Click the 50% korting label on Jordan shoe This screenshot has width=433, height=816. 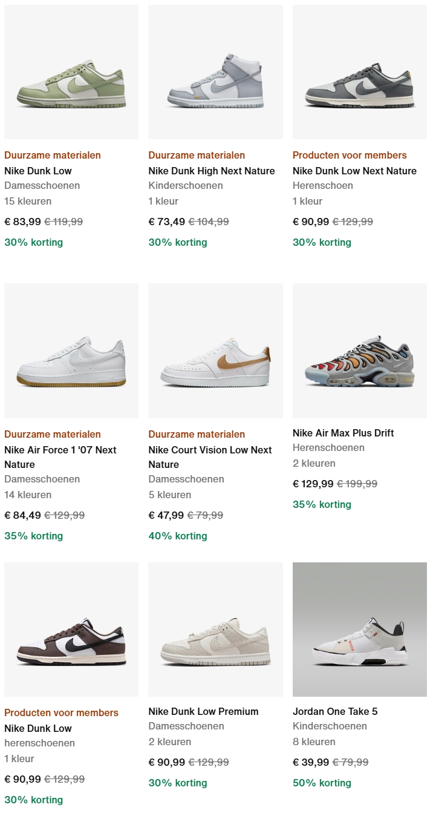tap(322, 783)
